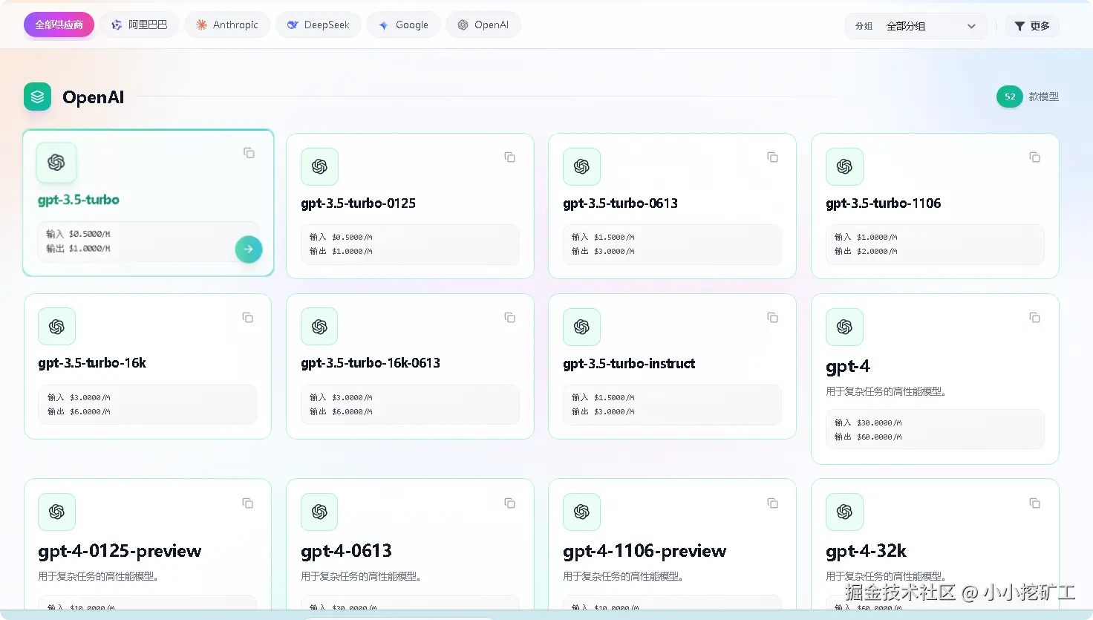Click the OpenAI logo on gpt-3.5-turbo-16k-0613 card
The width and height of the screenshot is (1093, 620).
point(319,327)
